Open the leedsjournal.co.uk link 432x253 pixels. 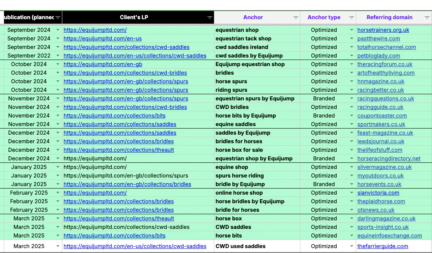tap(381, 141)
